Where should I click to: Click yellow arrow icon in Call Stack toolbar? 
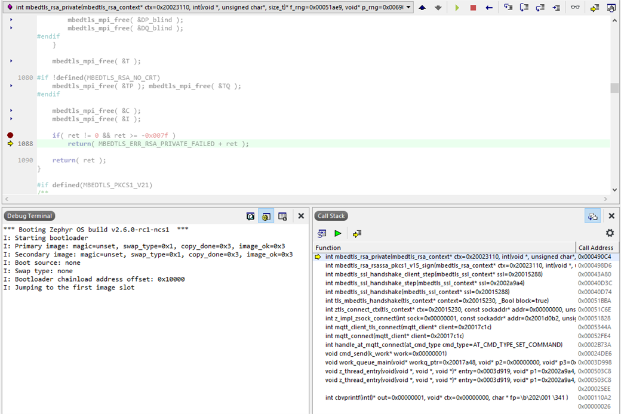click(357, 233)
